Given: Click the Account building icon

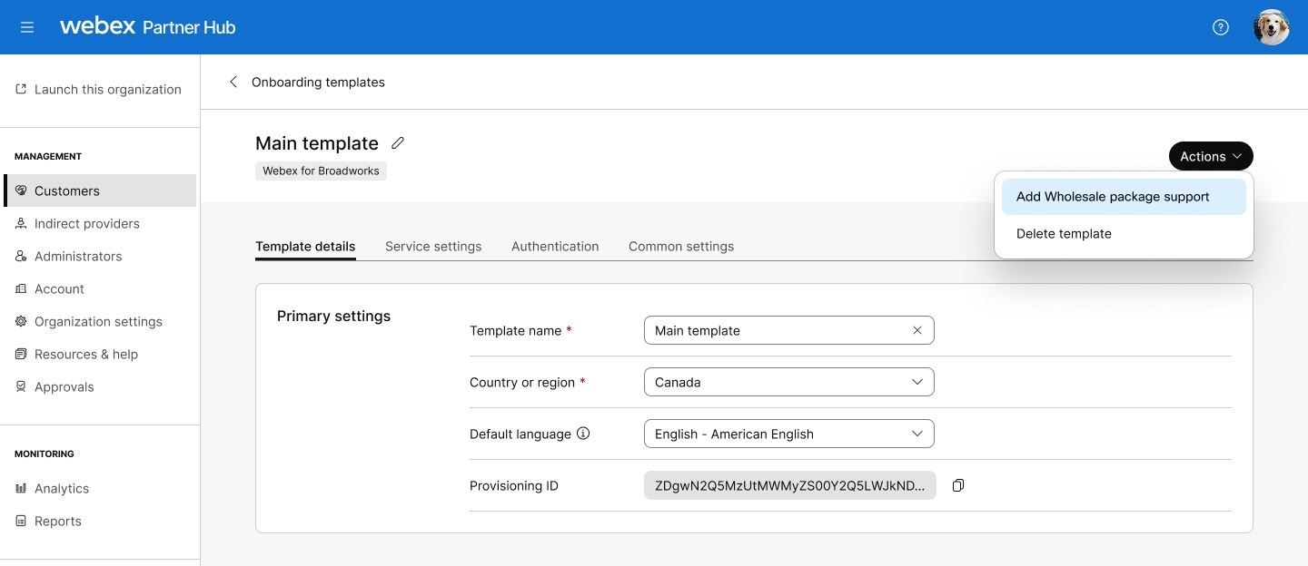Looking at the screenshot, I should [x=21, y=288].
